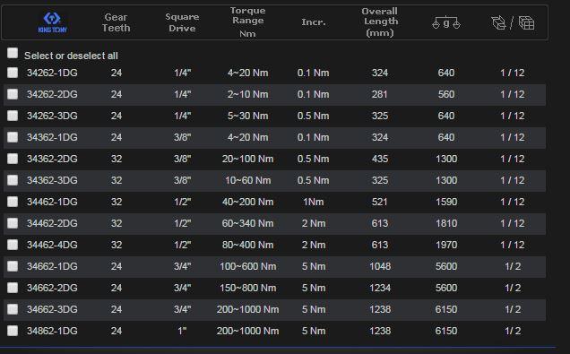570x354 pixels.
Task: Select the 34662-1DG model number
Action: [x=52, y=266]
